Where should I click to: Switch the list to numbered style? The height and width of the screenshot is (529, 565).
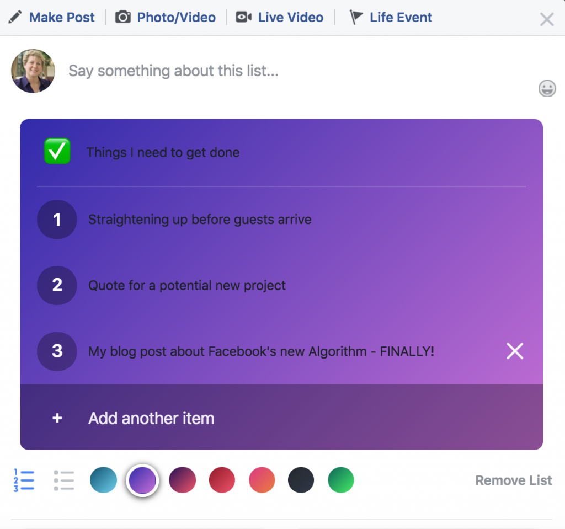click(x=24, y=480)
